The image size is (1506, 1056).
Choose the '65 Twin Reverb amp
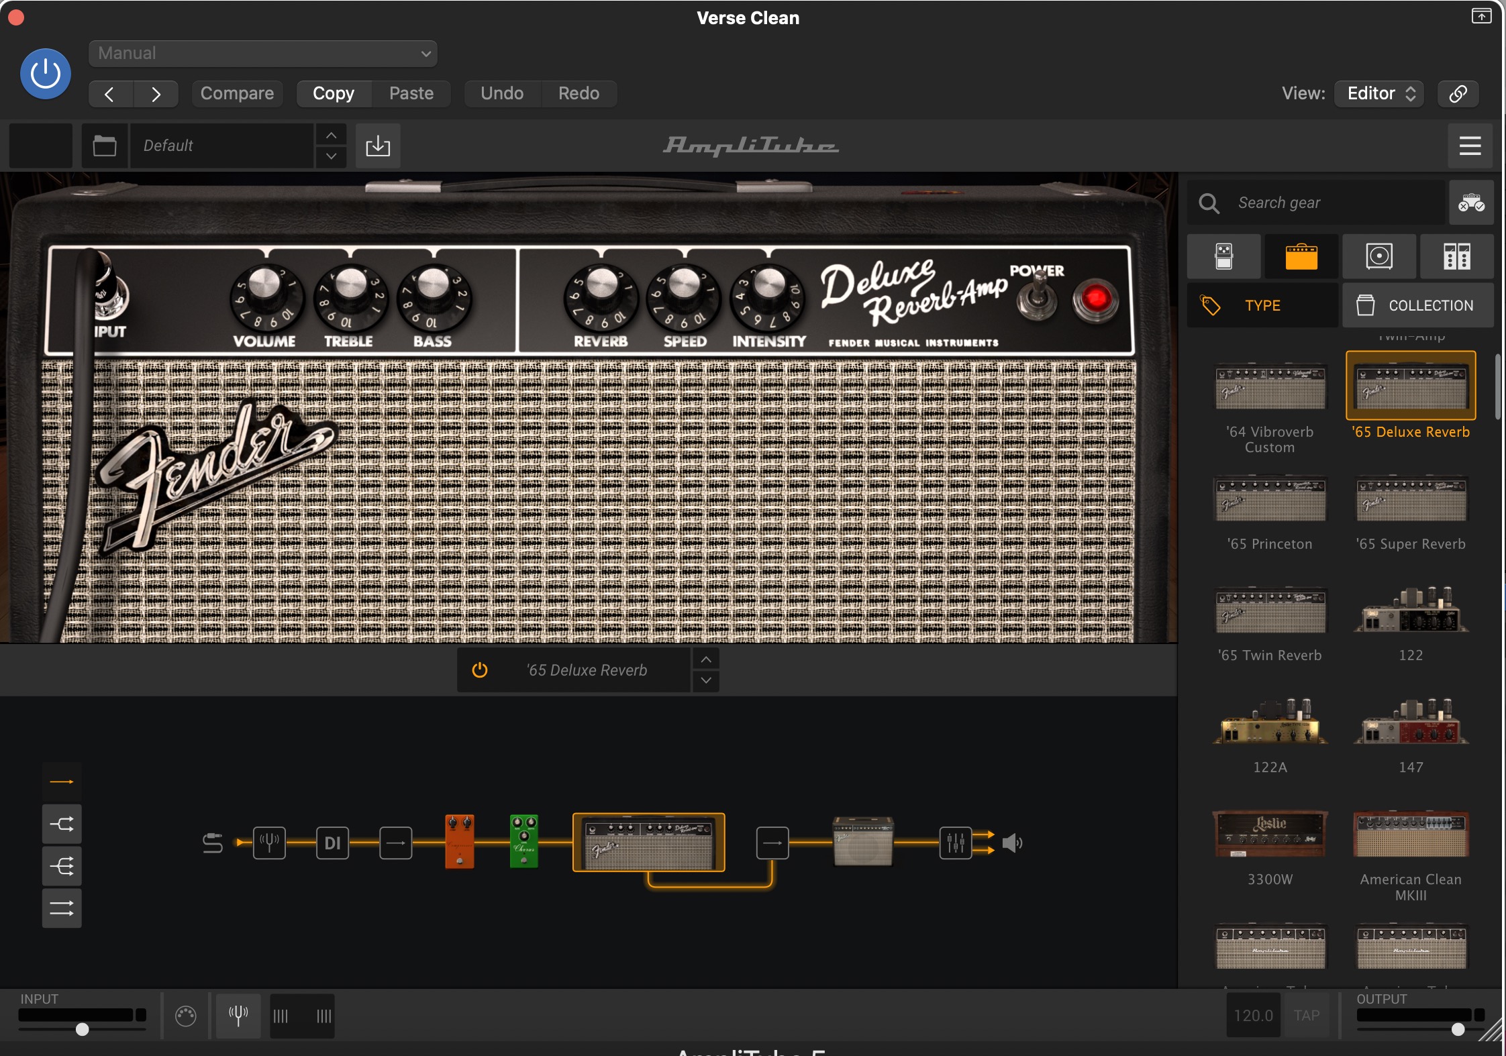[x=1270, y=610]
